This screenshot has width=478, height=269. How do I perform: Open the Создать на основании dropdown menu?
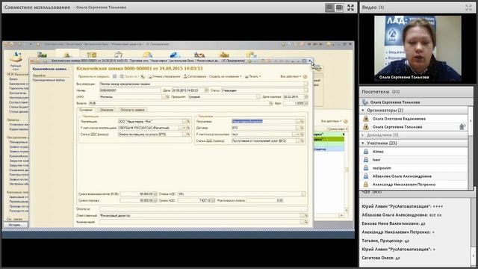click(226, 76)
